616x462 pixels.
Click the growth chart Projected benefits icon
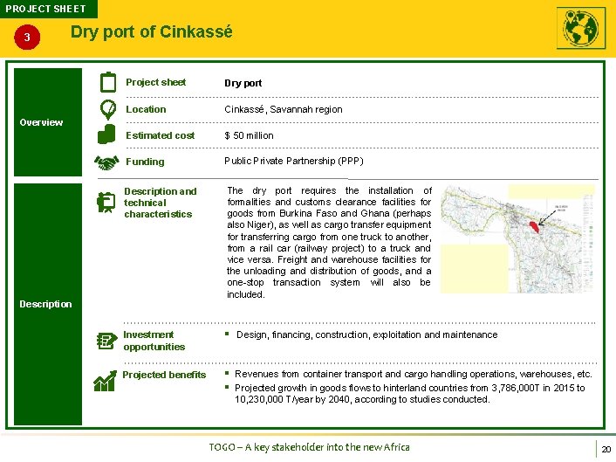[x=106, y=381]
